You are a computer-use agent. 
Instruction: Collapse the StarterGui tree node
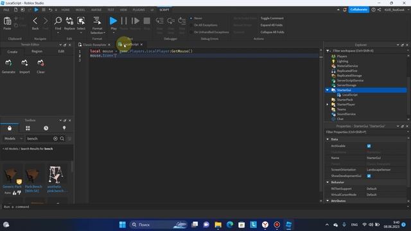click(x=328, y=90)
